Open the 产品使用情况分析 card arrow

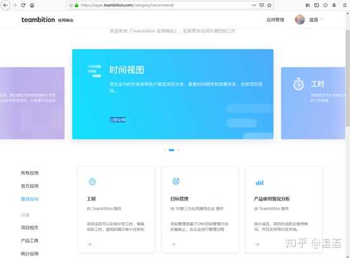click(x=256, y=244)
